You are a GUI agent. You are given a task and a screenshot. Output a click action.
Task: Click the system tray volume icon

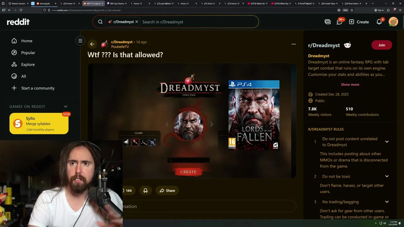[x=384, y=223]
